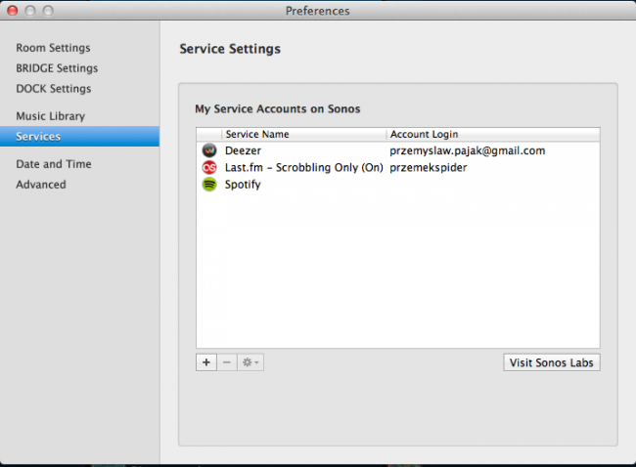
Task: Minimize the Preferences window
Action: pyautogui.click(x=30, y=11)
